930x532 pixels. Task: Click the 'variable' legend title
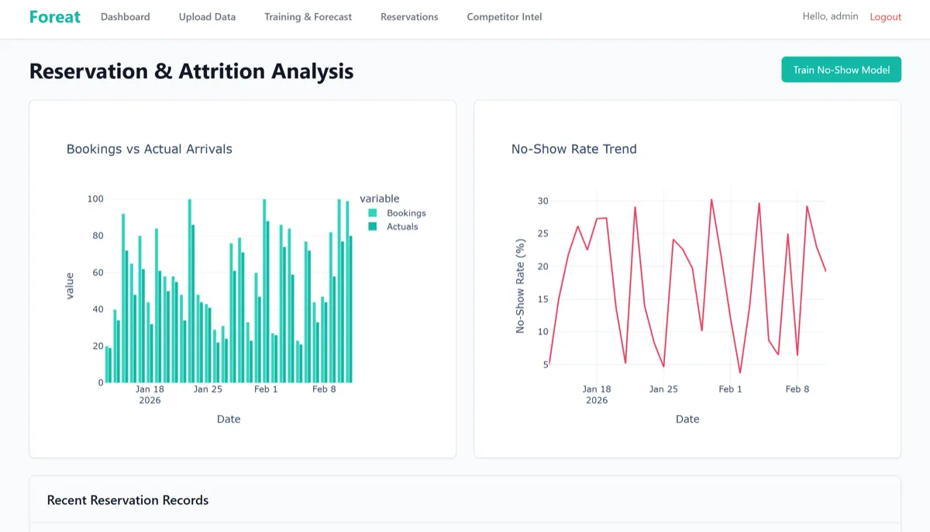(x=380, y=199)
